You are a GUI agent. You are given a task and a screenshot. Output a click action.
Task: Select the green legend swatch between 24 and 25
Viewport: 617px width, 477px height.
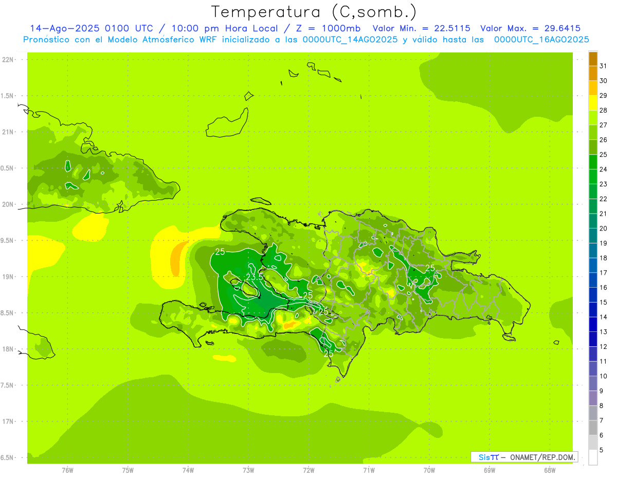(x=593, y=162)
